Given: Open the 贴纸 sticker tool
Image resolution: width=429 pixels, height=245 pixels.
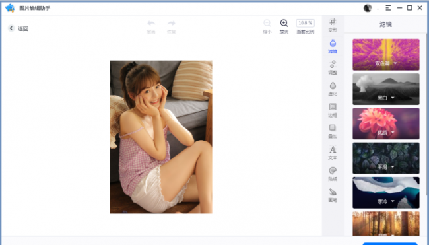Looking at the screenshot, I should pos(333,174).
